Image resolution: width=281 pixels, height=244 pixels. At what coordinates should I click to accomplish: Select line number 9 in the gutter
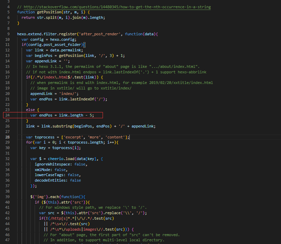(8, 34)
